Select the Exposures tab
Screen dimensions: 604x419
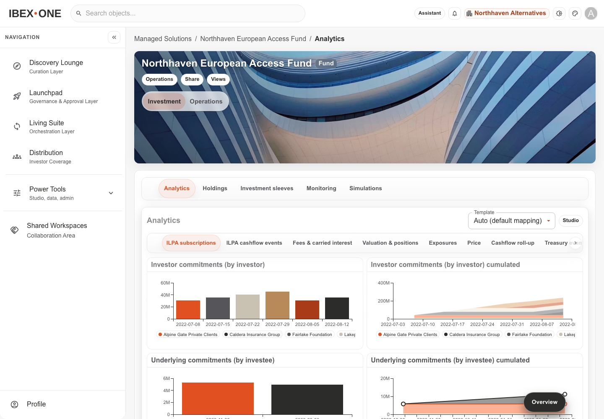[x=443, y=243]
